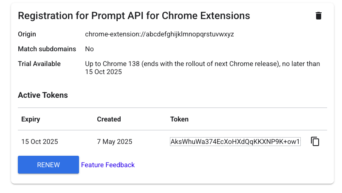The height and width of the screenshot is (193, 342).
Task: Click the Created column header
Action: pos(109,119)
